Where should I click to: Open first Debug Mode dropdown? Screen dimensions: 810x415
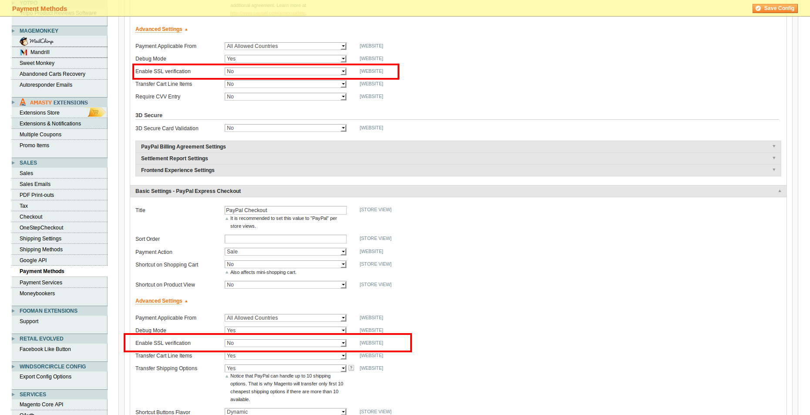(286, 59)
